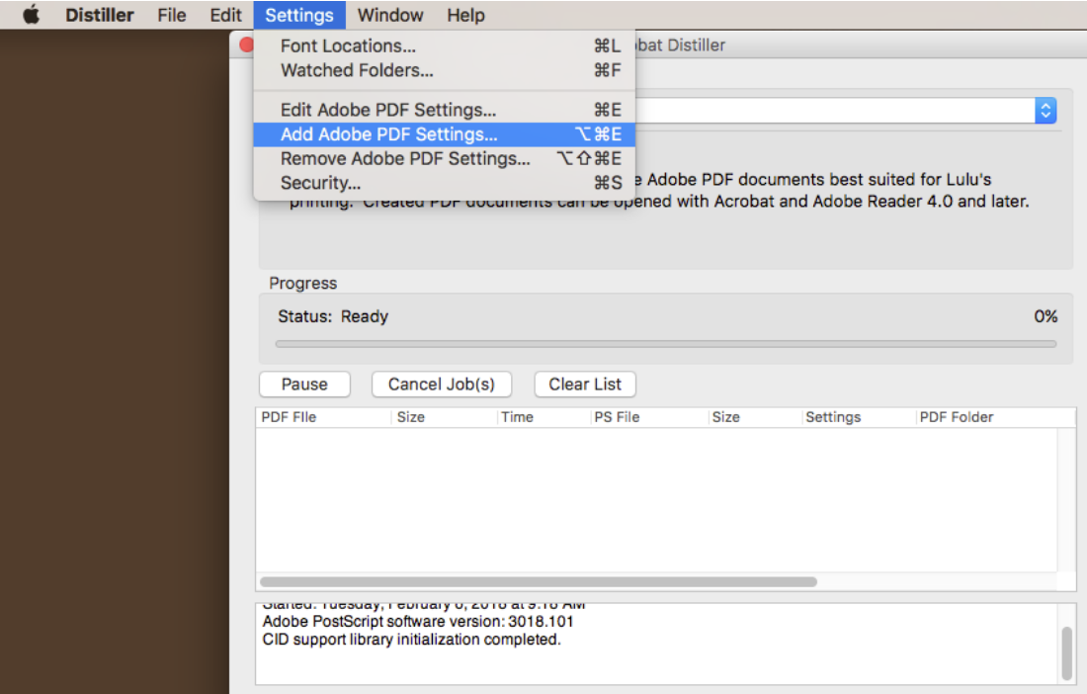Screen dimensions: 1087x694
Task: Click the PDF File column header
Action: pyautogui.click(x=323, y=417)
